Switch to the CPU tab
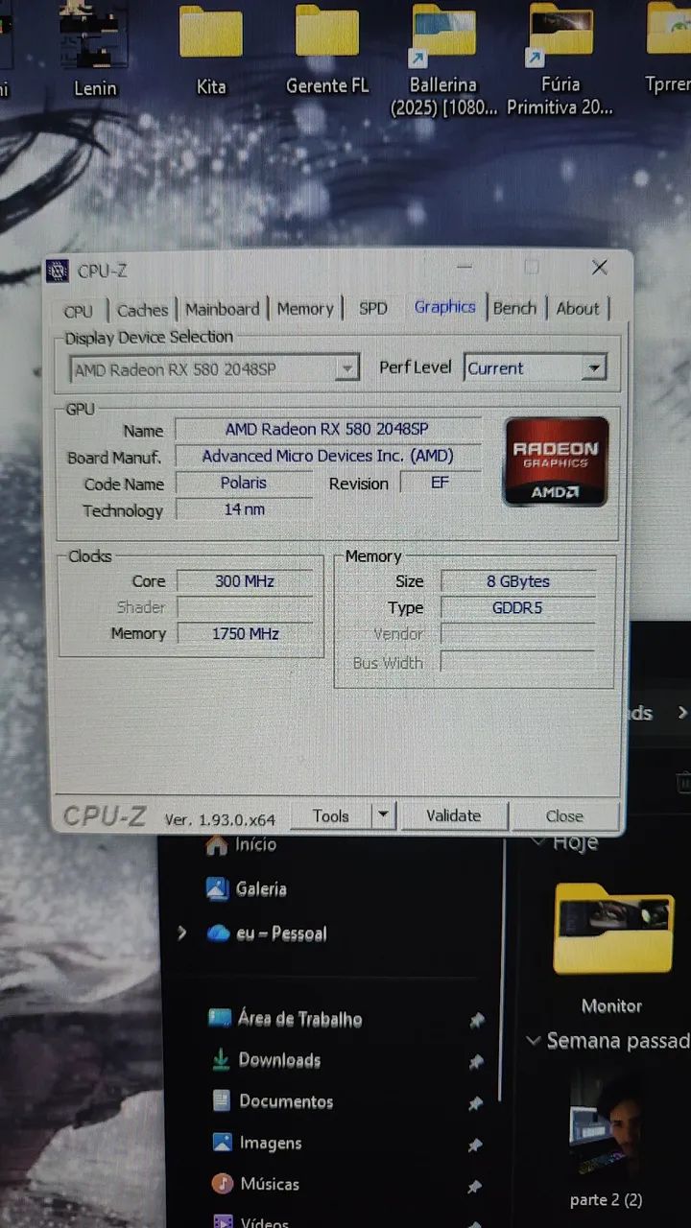 pos(79,311)
